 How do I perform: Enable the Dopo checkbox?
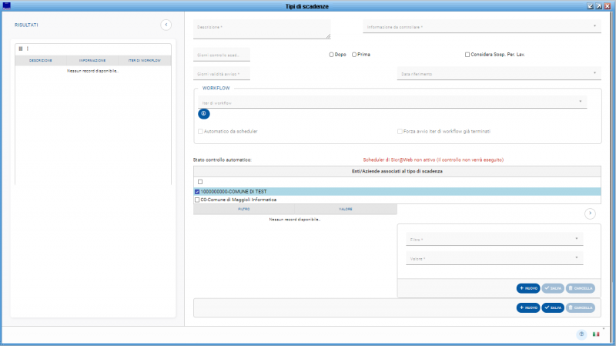coord(331,55)
